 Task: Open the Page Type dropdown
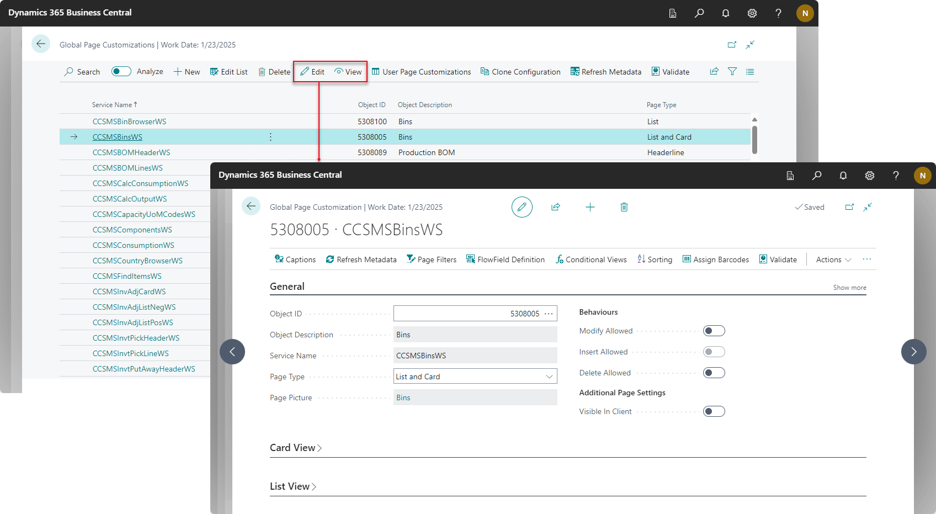click(549, 377)
